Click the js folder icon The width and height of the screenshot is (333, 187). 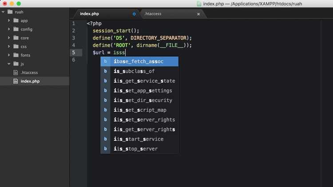click(16, 64)
